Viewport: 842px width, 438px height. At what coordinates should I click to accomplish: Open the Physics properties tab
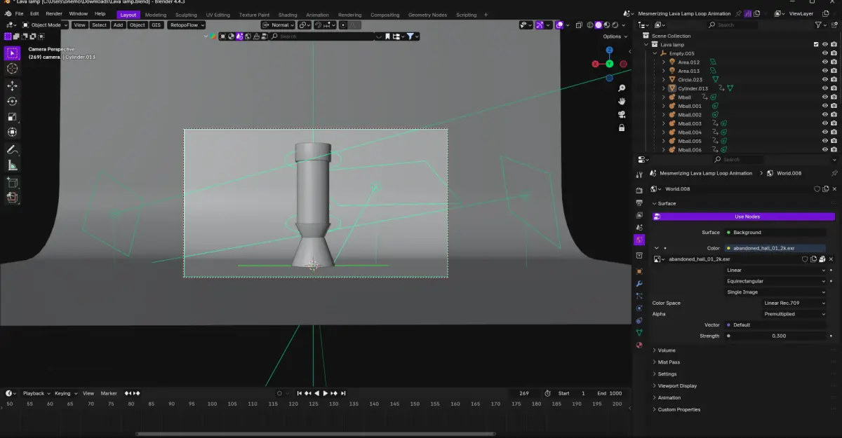[639, 308]
